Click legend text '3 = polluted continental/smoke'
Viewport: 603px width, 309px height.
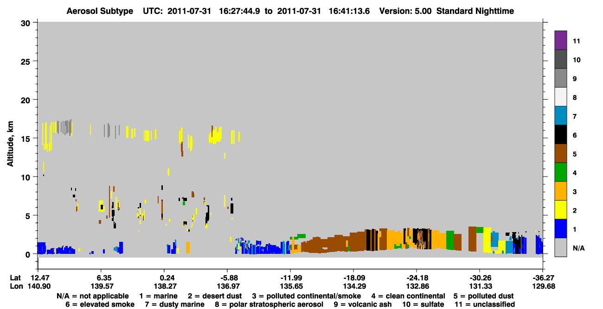(306, 296)
